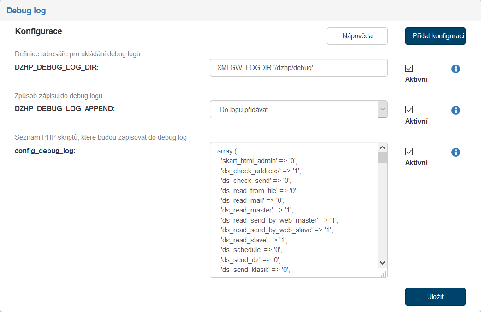The height and width of the screenshot is (312, 481).
Task: Click the Přidat konfiguraci button
Action: click(435, 36)
